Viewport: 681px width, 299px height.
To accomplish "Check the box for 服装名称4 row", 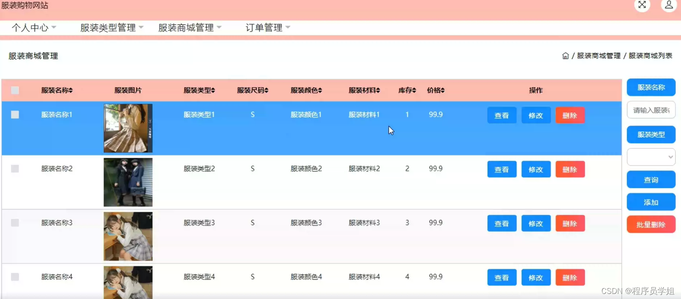I will click(x=15, y=277).
